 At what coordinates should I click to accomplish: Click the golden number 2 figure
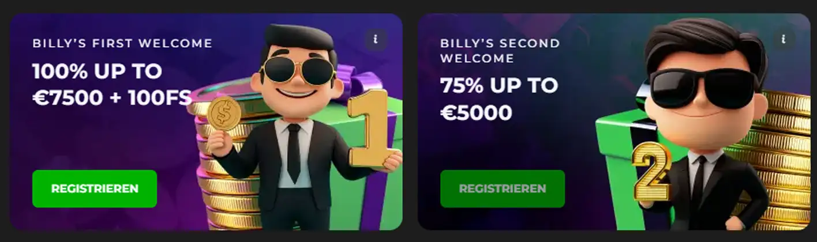(x=651, y=171)
